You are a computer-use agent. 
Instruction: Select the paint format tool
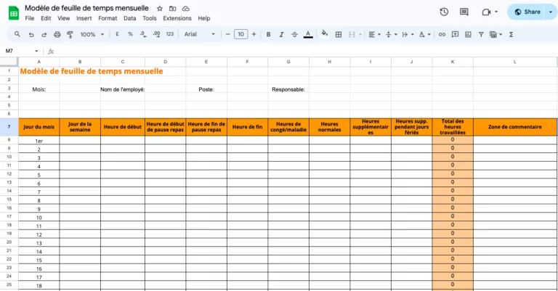[x=70, y=34]
